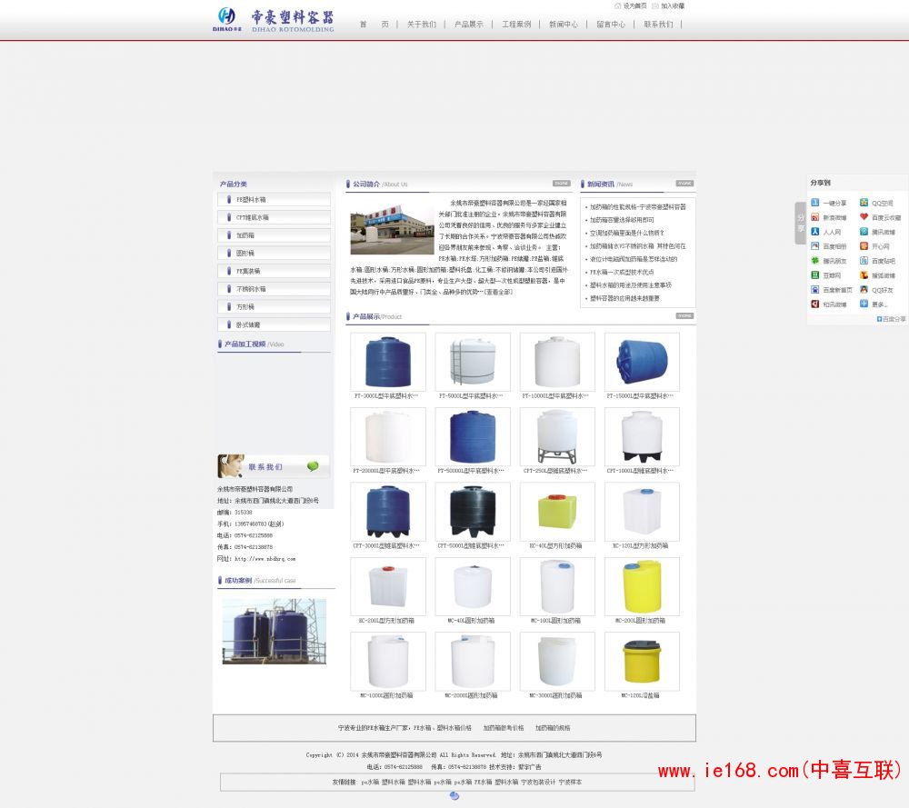The height and width of the screenshot is (808, 909).
Task: Click the QQ空间 share icon
Action: click(x=864, y=203)
